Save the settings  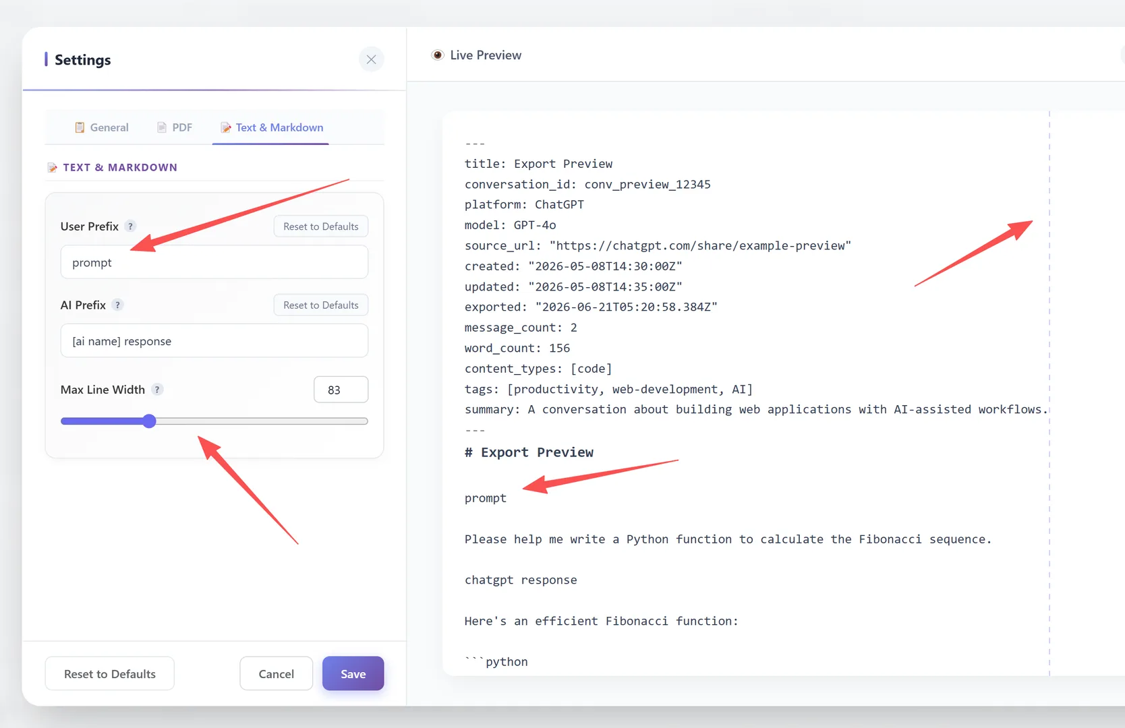pos(353,674)
